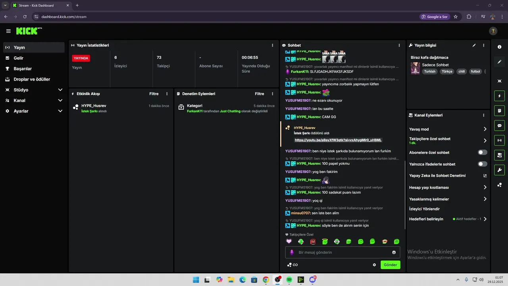The image size is (508, 286).
Task: Open chat settings gear icon
Action: (374, 265)
